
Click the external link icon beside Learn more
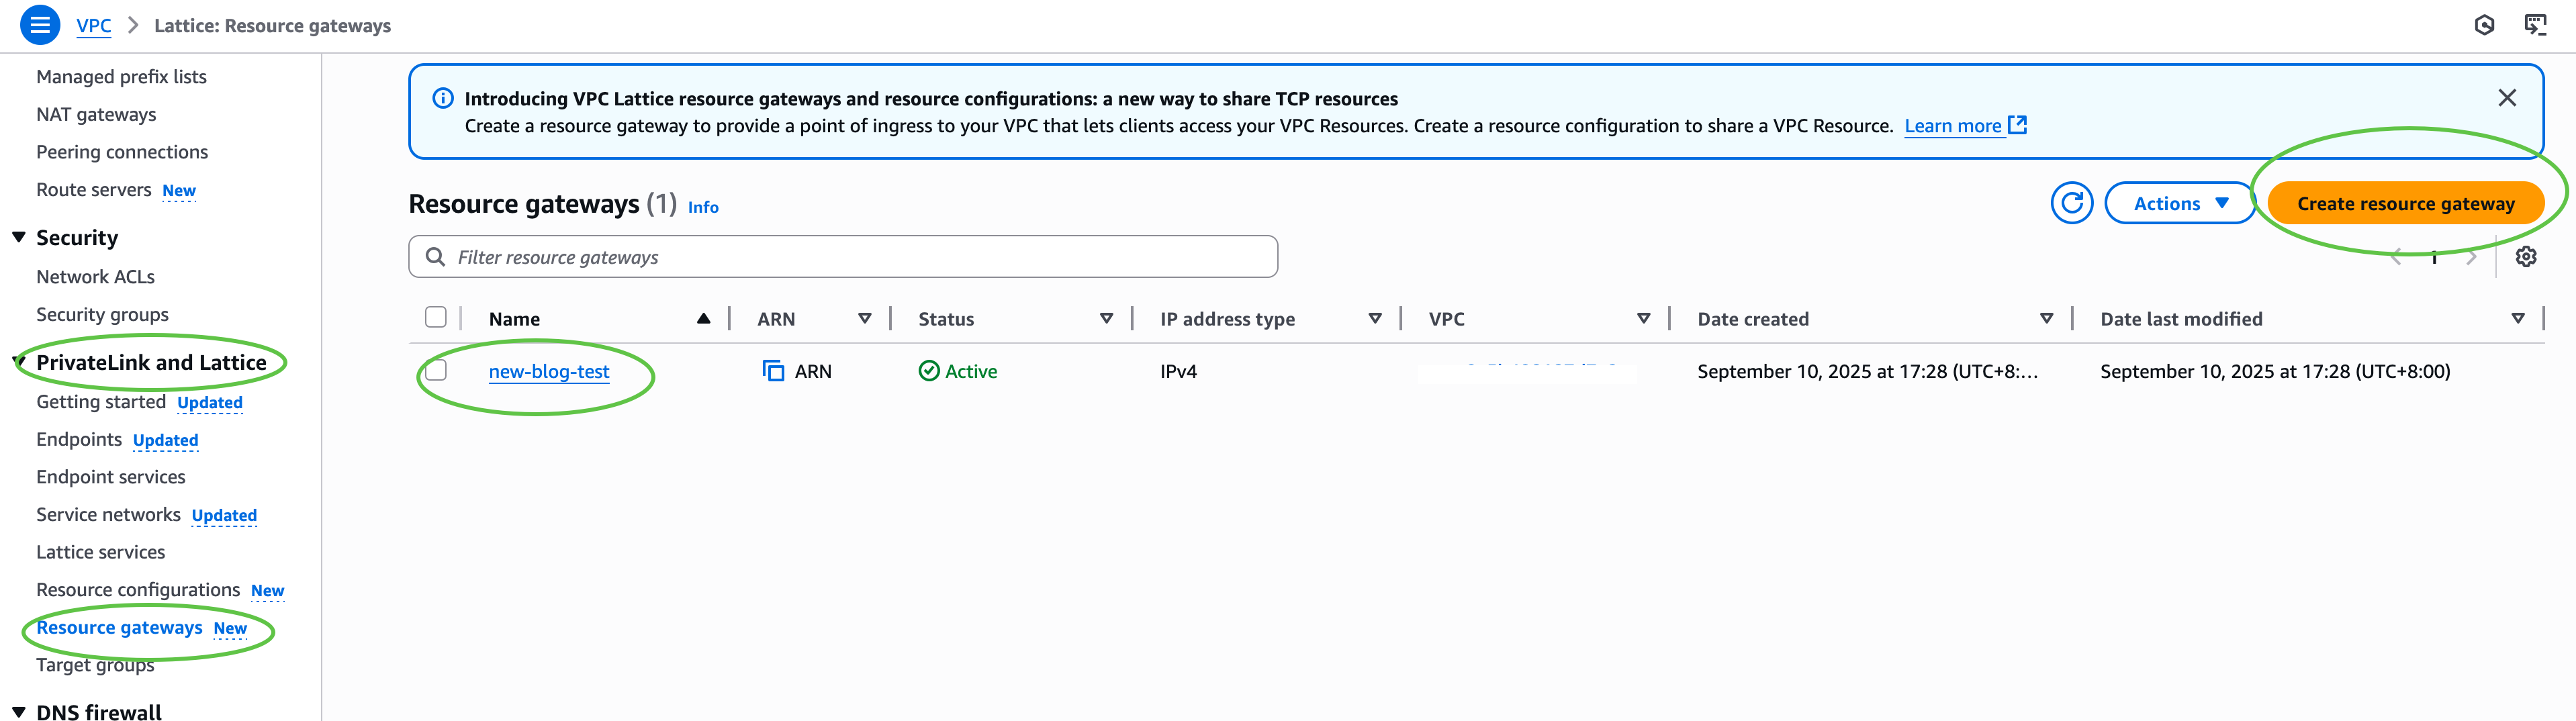[2018, 125]
